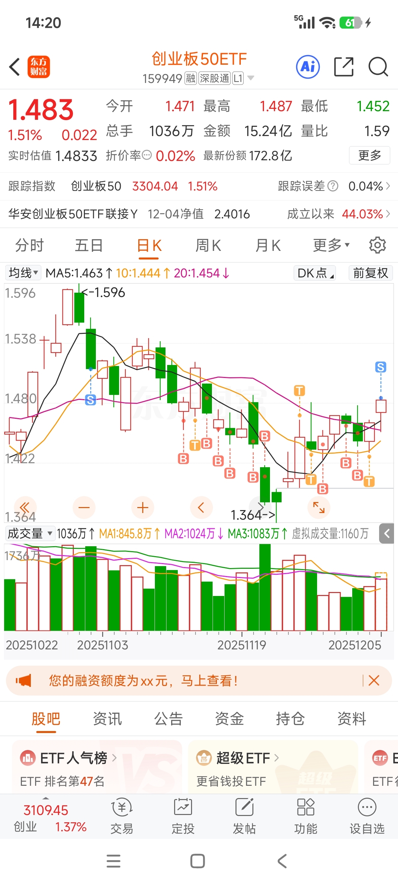Tap the 设自选 watchlist icon
Viewport: 398px width, 886px height.
[367, 816]
